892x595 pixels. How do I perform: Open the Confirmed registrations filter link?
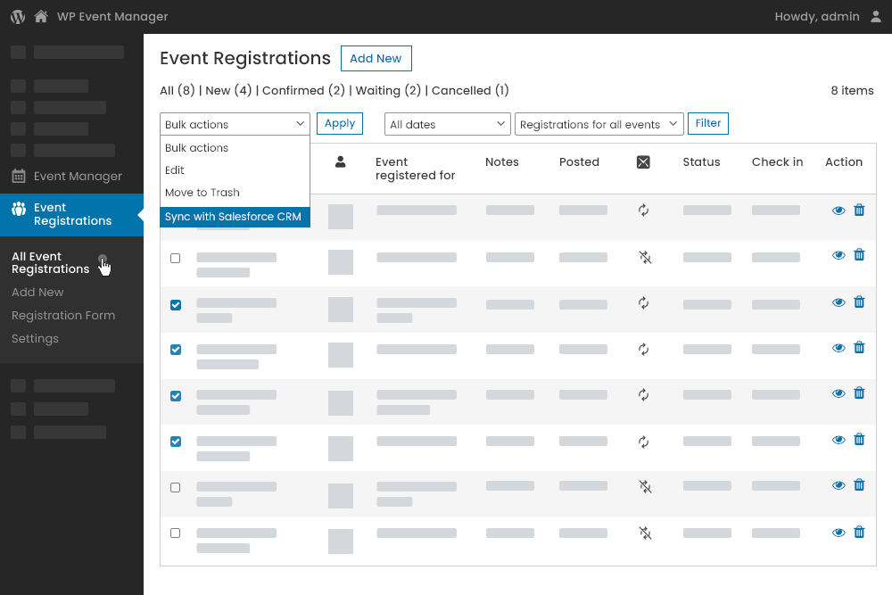tap(295, 90)
